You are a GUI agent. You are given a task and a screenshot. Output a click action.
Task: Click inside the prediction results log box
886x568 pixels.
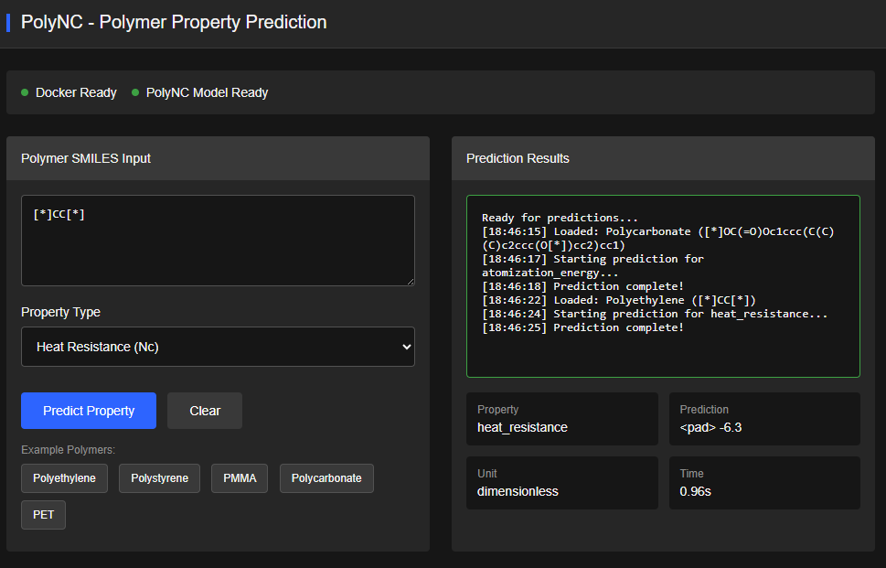tap(663, 352)
